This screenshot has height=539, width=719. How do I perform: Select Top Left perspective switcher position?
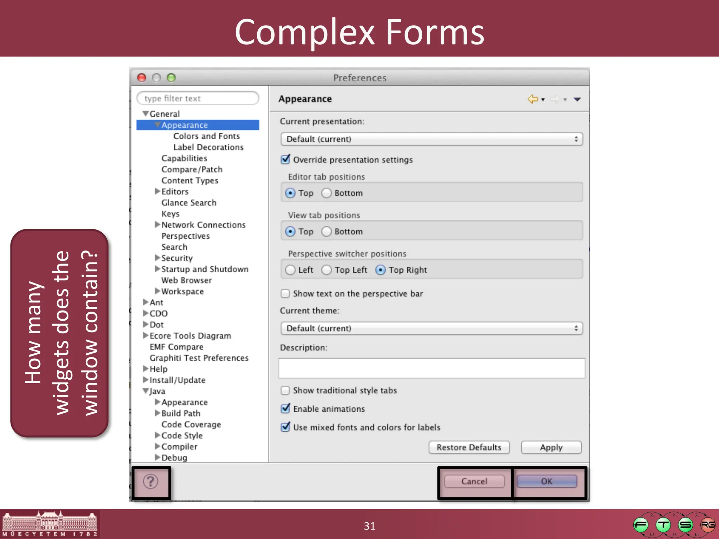[x=326, y=270]
